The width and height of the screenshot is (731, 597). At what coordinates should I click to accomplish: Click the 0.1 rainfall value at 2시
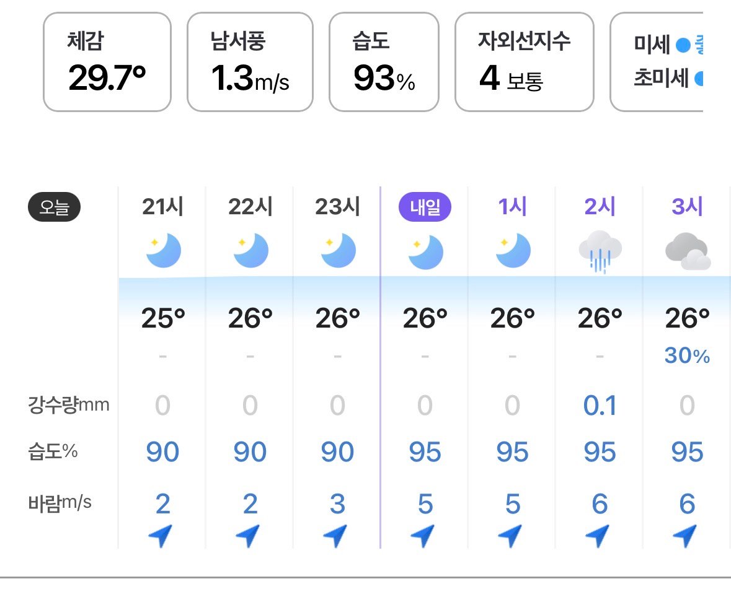(600, 405)
